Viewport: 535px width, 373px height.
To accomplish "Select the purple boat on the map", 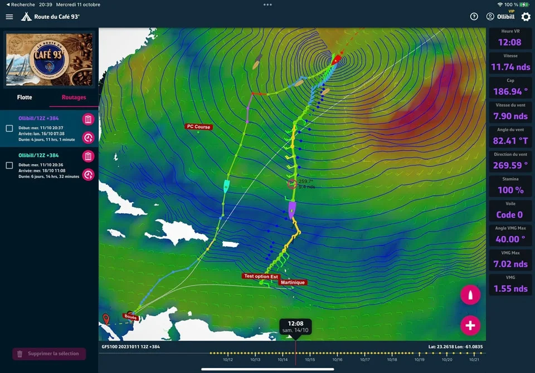I will click(x=291, y=209).
